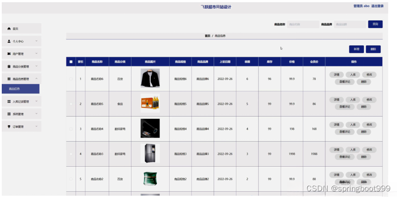Select the checkbox for row 商品名称5
This screenshot has width=397, height=197.
(x=71, y=104)
